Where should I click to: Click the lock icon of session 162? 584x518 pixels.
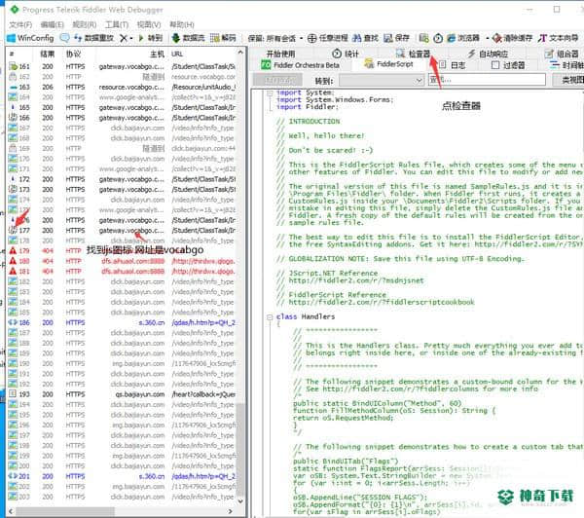click(x=13, y=76)
